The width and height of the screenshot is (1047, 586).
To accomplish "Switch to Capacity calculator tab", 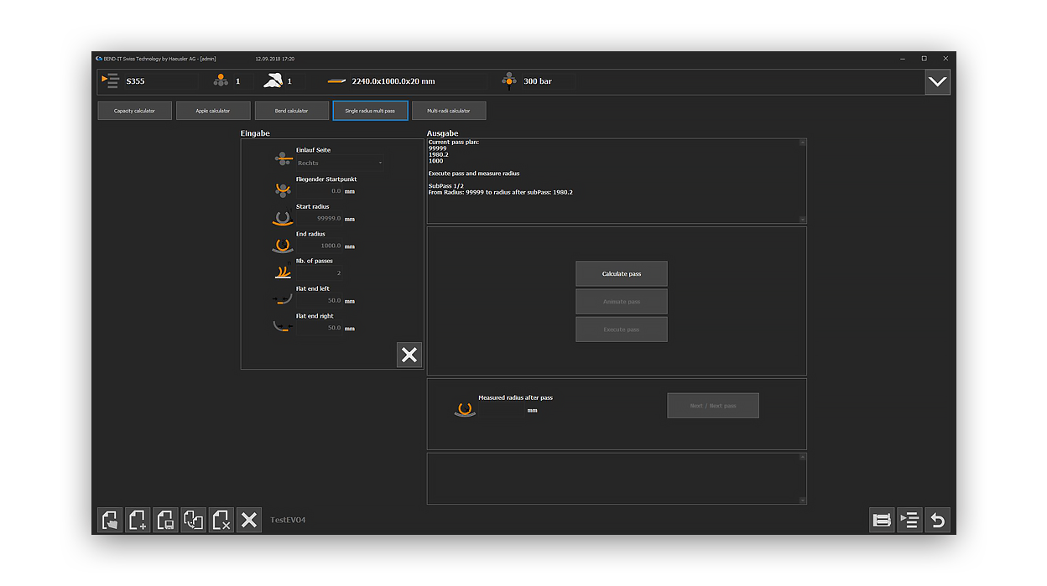I will (134, 111).
